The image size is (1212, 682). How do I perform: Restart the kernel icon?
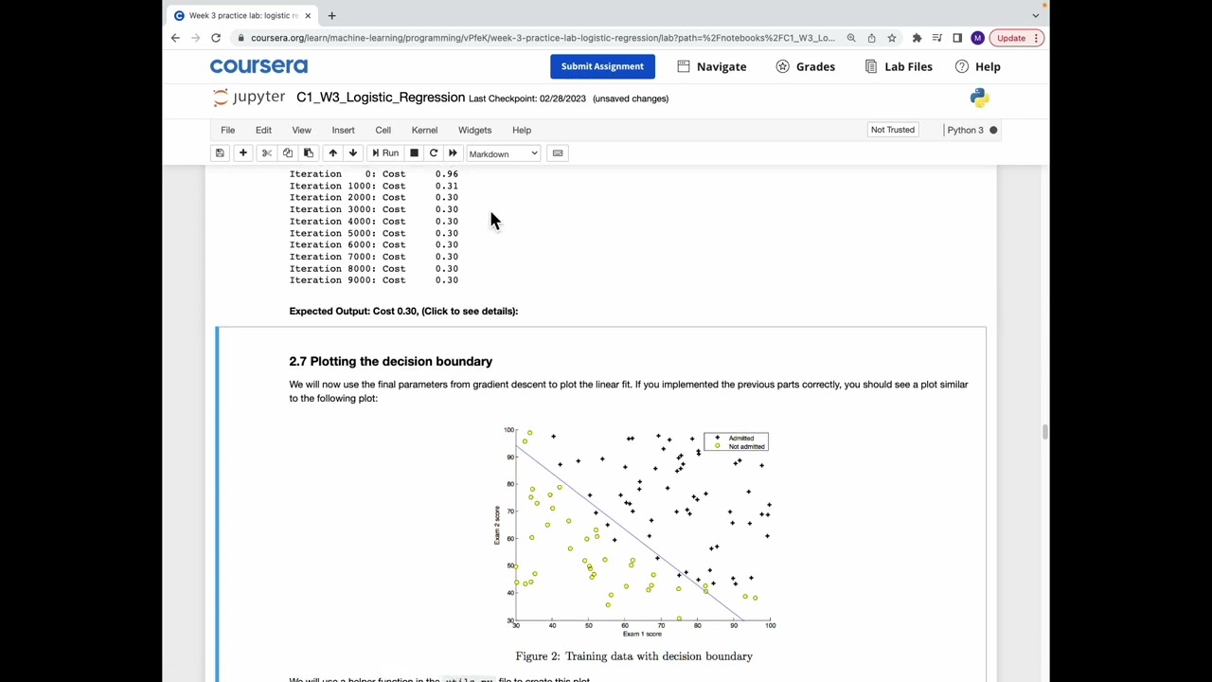434,153
